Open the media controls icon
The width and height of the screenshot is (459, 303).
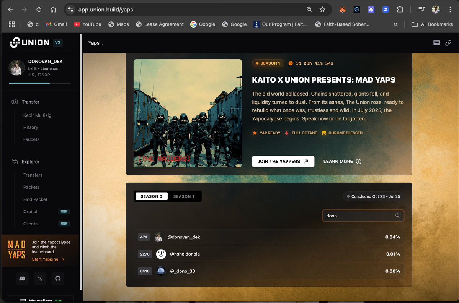[421, 10]
